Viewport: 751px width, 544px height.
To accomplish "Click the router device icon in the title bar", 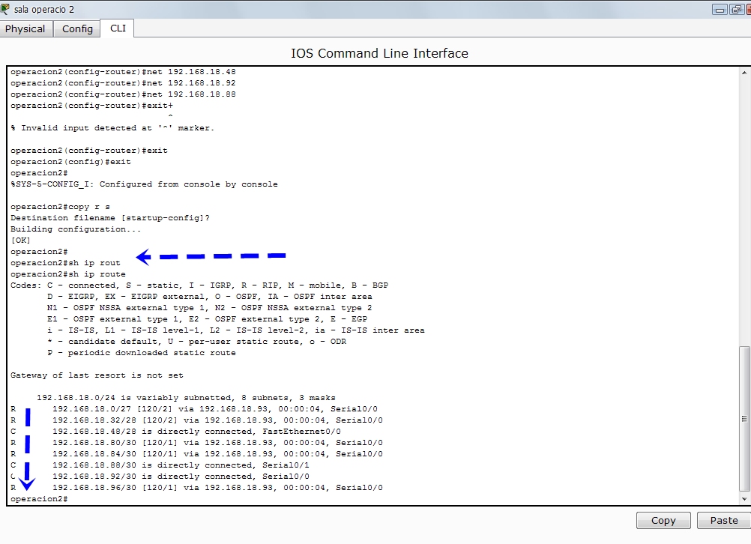I will pos(7,9).
